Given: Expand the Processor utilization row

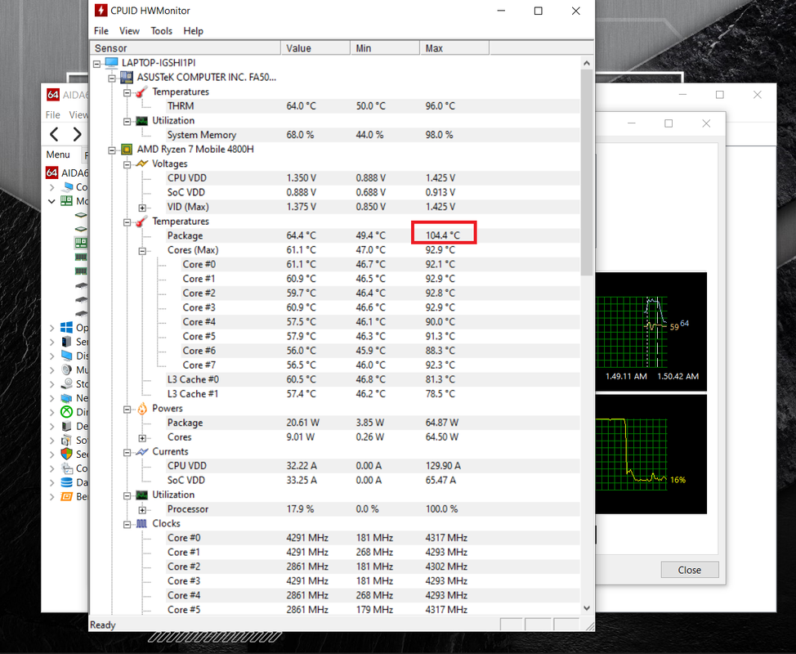Looking at the screenshot, I should tap(143, 510).
